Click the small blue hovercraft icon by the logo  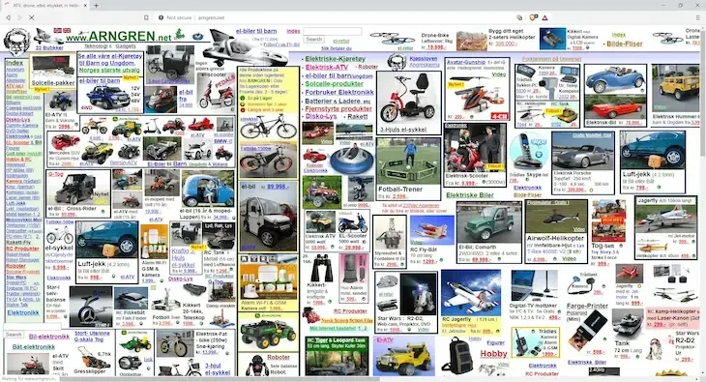pos(197,36)
